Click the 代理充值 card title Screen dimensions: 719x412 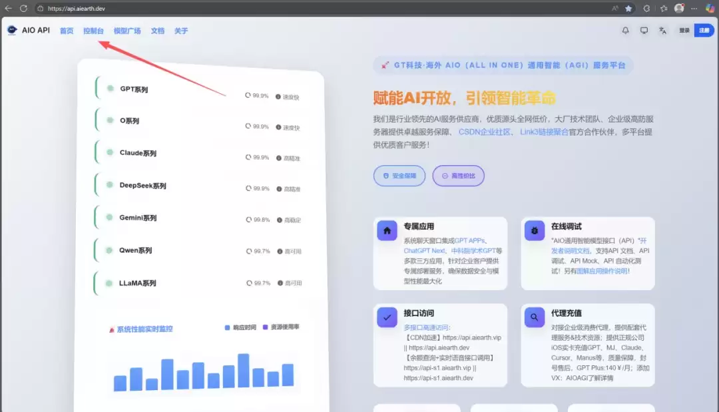[x=567, y=313]
